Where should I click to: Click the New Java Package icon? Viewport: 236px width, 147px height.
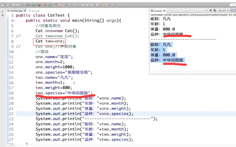pos(45,5)
